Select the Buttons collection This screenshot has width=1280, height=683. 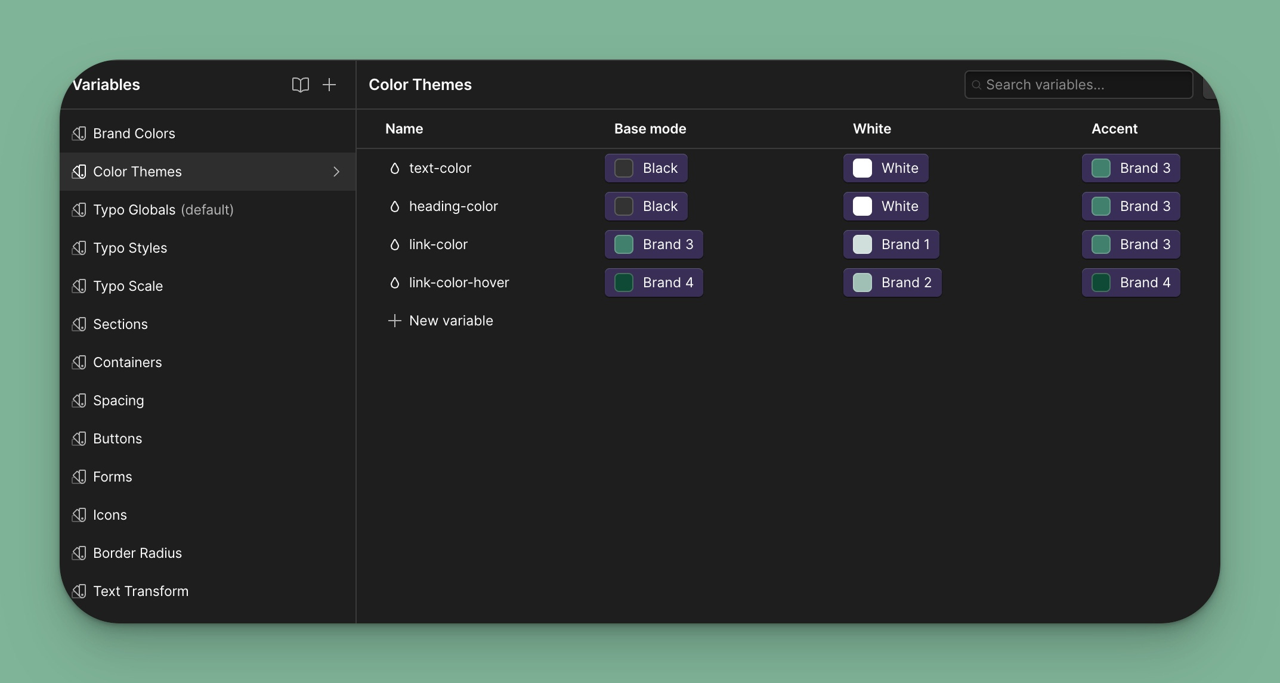(118, 439)
